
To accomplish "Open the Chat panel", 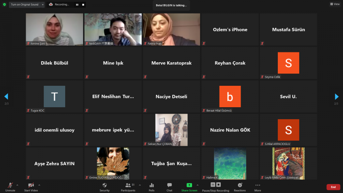I will click(169, 187).
